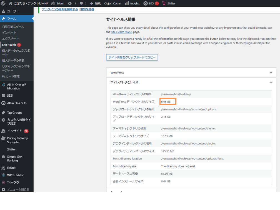
Task: Collapse the ディレクトリとサイズ section chevron
Action: [x=271, y=82]
